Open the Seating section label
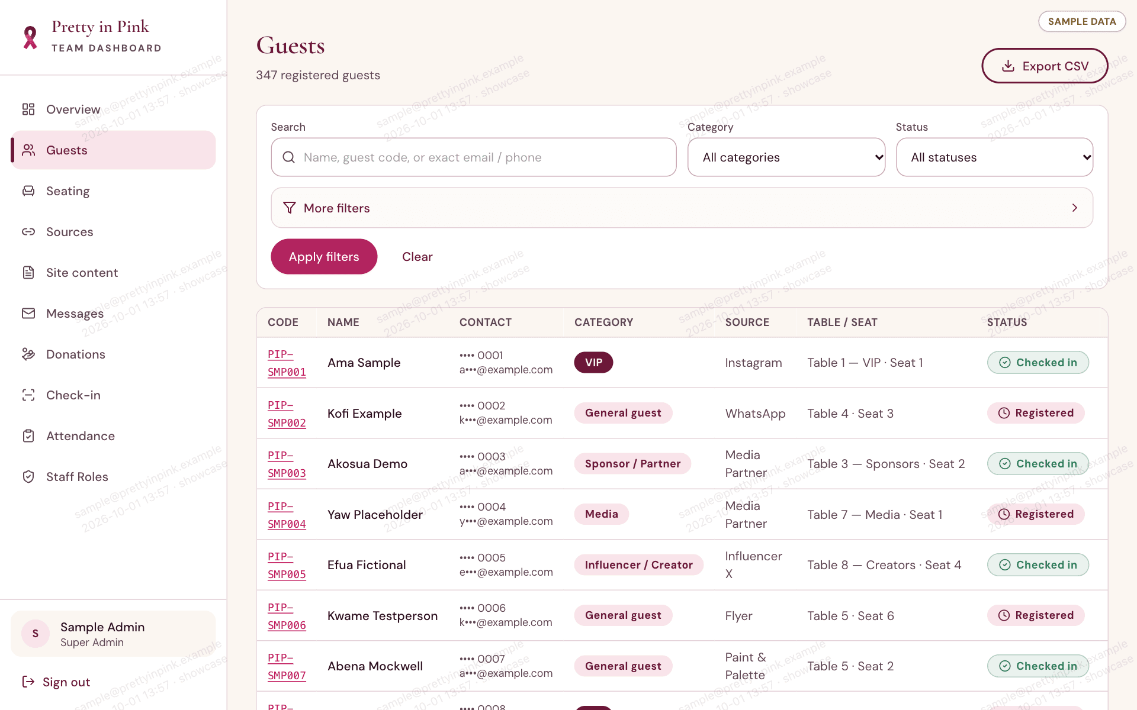Screen dimensions: 1137x710 pos(68,191)
